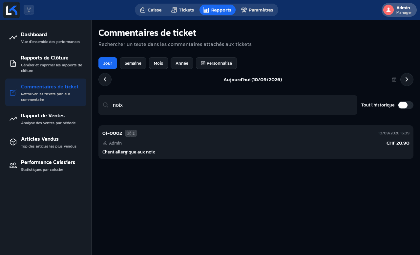Select the Jour period filter

[x=108, y=63]
